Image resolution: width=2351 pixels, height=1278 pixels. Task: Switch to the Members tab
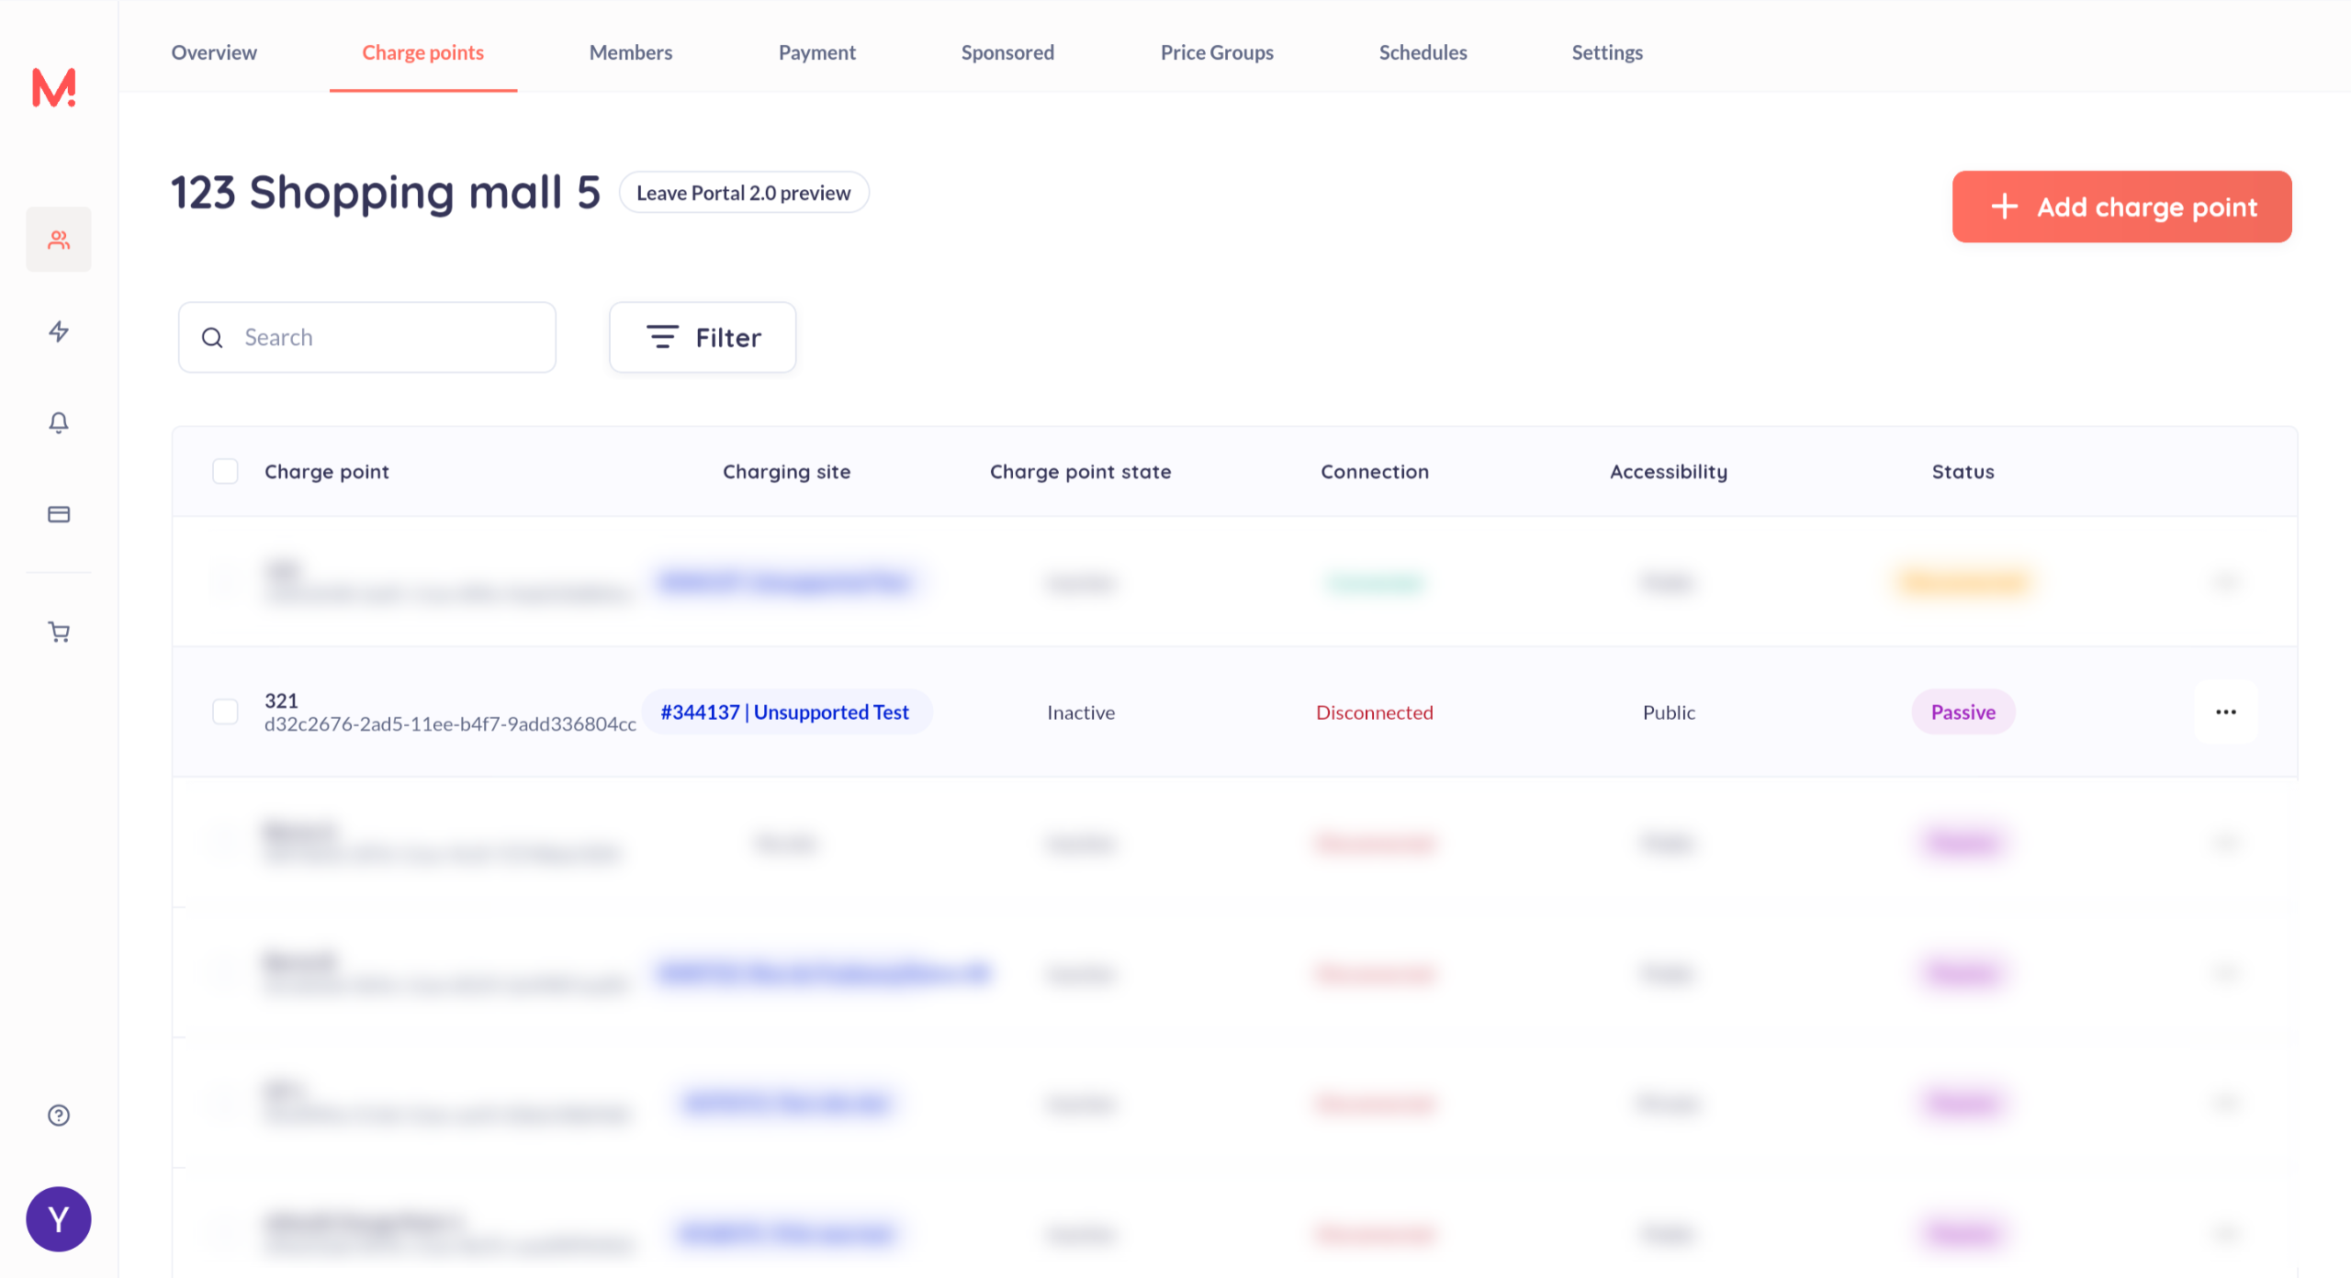pyautogui.click(x=630, y=52)
